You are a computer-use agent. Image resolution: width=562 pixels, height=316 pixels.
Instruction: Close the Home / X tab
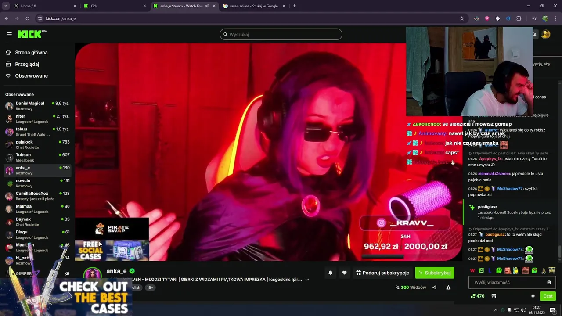click(x=75, y=6)
